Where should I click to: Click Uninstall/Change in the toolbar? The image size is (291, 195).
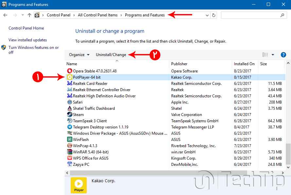pyautogui.click(x=111, y=55)
